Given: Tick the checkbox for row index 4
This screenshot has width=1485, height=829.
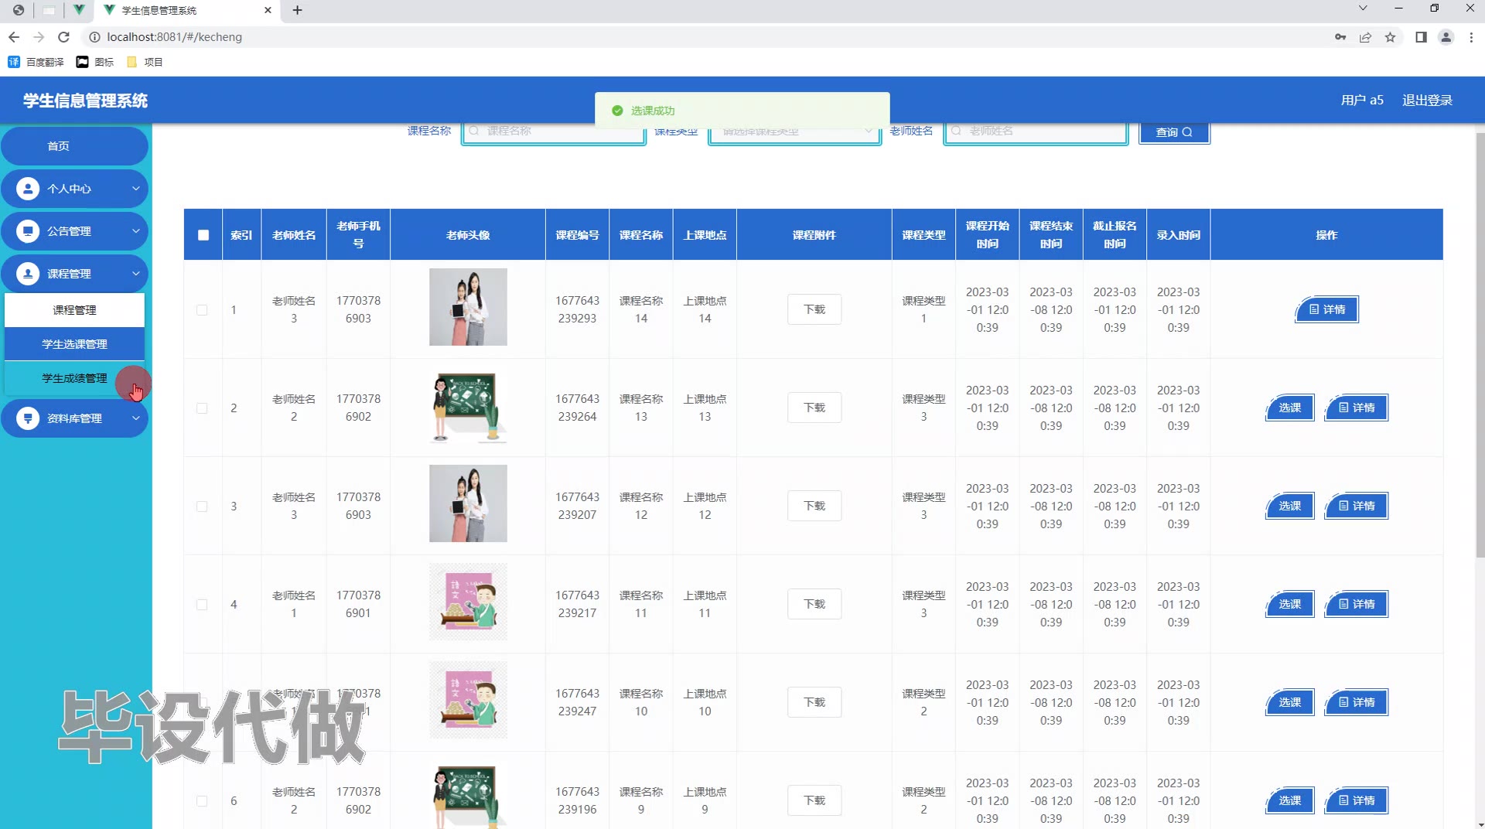Looking at the screenshot, I should (202, 605).
